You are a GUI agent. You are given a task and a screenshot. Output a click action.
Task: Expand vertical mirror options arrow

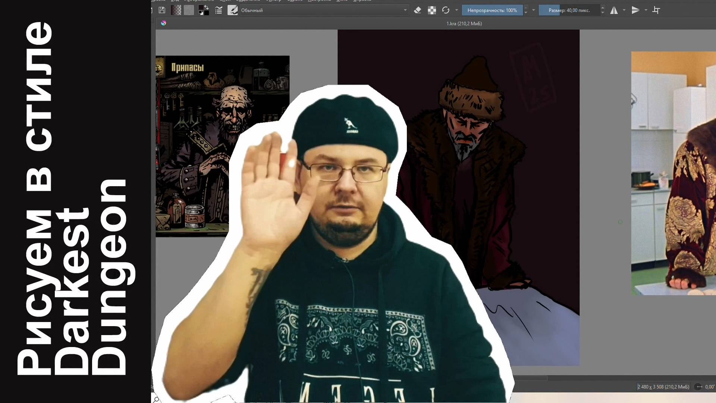646,10
